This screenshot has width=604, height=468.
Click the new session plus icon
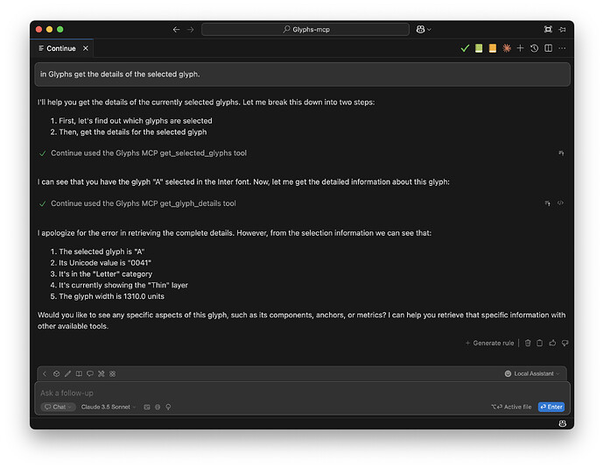[x=520, y=48]
